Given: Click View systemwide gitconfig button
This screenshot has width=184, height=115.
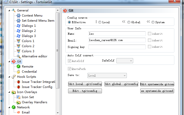Looking at the screenshot, I should click(x=157, y=91).
